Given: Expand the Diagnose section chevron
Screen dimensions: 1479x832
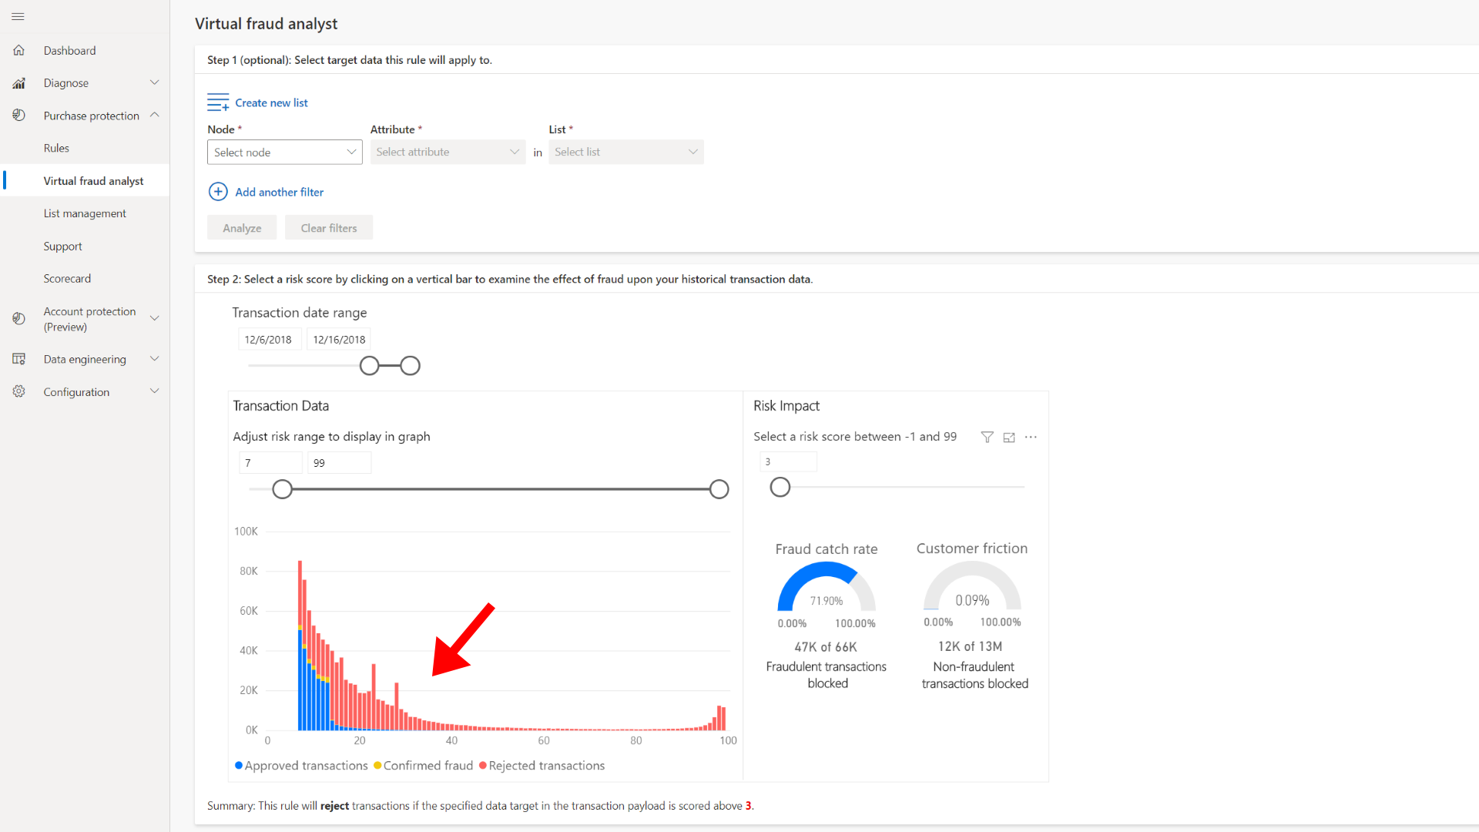Looking at the screenshot, I should [x=155, y=83].
